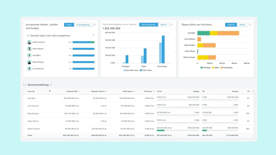Click help icon next to Statistik säljare

pos(93,35)
